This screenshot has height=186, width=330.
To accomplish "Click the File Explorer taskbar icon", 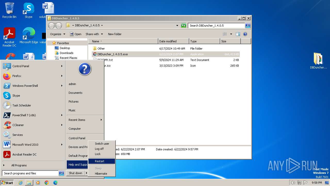I will point(29,183).
